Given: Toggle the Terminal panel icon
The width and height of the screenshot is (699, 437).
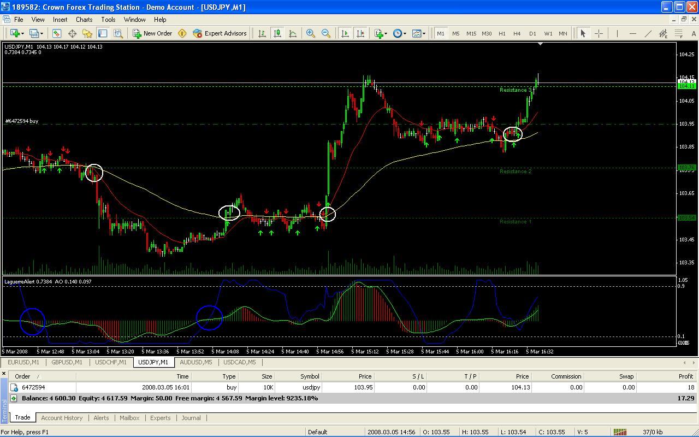Looking at the screenshot, I should click(102, 33).
